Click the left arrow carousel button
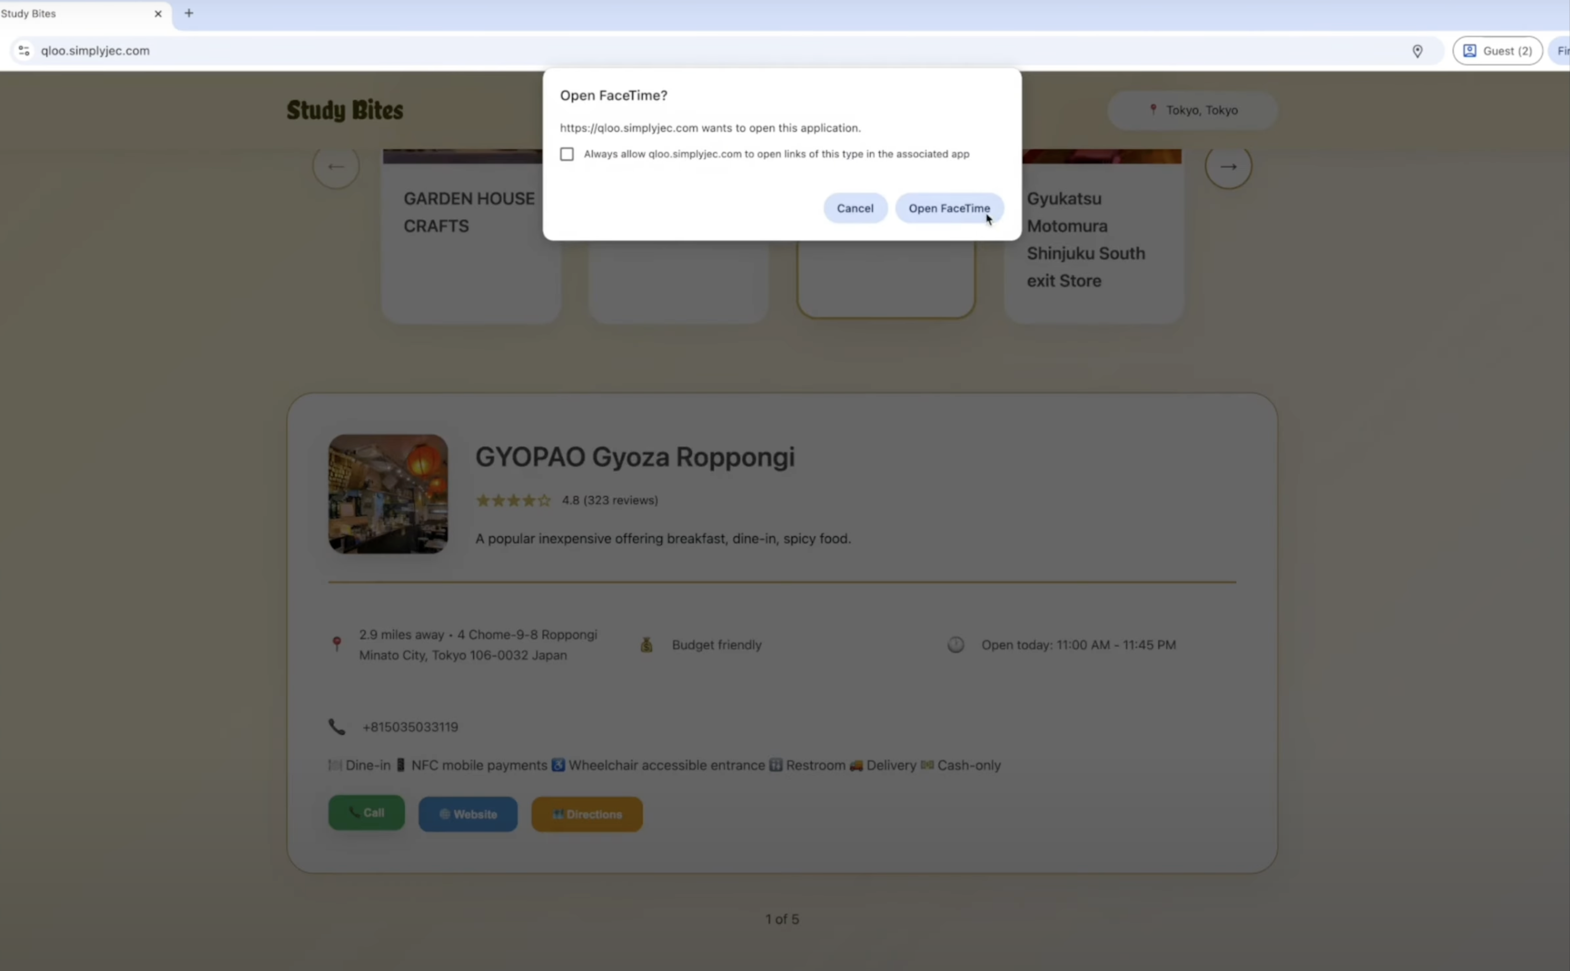Screen dimensions: 1570x971 pyautogui.click(x=335, y=167)
